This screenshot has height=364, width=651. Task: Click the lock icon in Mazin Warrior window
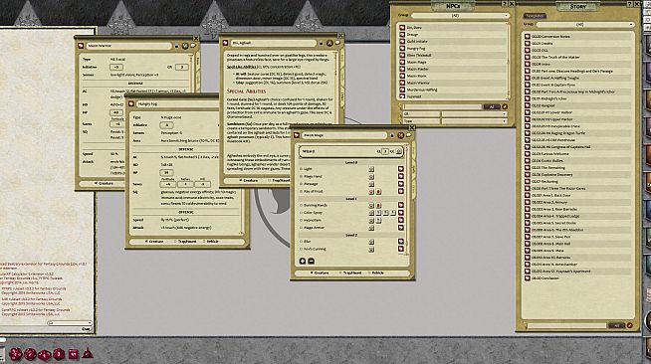coord(177,46)
